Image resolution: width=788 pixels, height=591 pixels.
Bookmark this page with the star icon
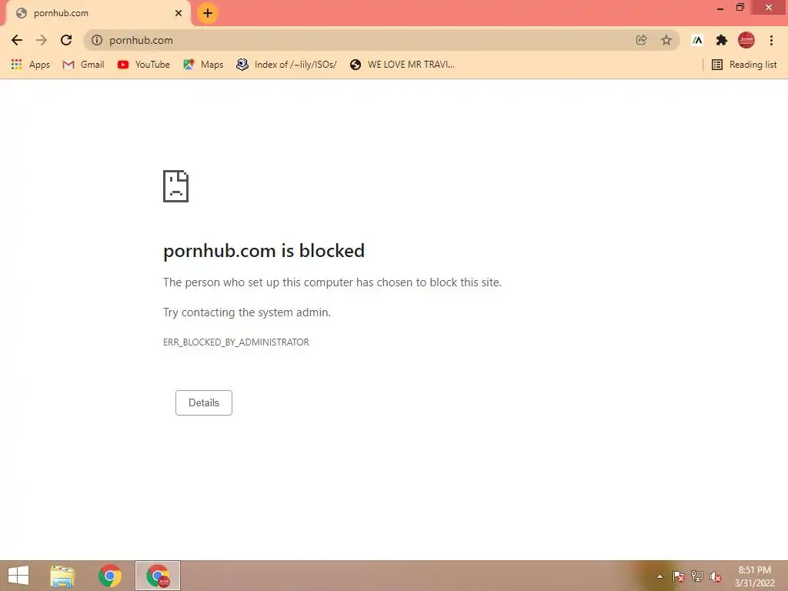click(666, 40)
